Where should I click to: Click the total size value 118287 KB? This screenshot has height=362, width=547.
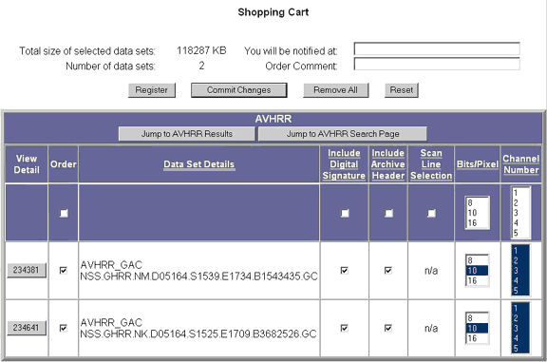pyautogui.click(x=201, y=50)
